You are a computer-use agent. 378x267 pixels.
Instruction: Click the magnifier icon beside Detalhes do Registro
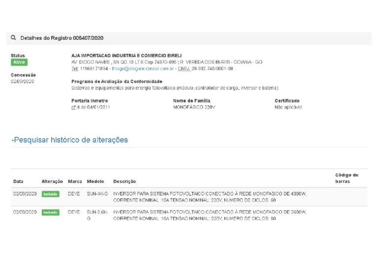tap(13, 37)
